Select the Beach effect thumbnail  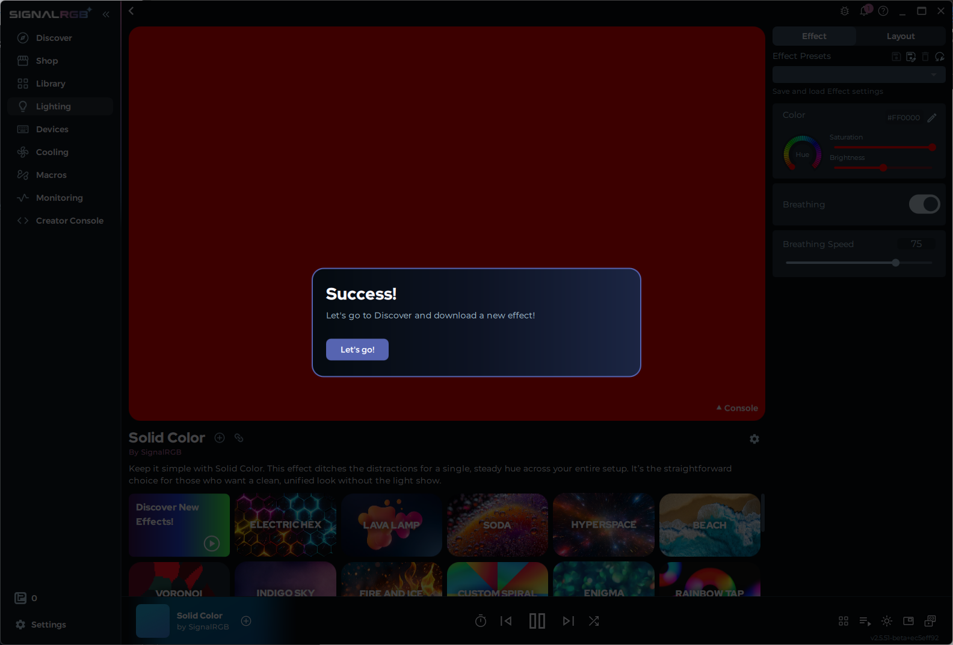tap(710, 525)
